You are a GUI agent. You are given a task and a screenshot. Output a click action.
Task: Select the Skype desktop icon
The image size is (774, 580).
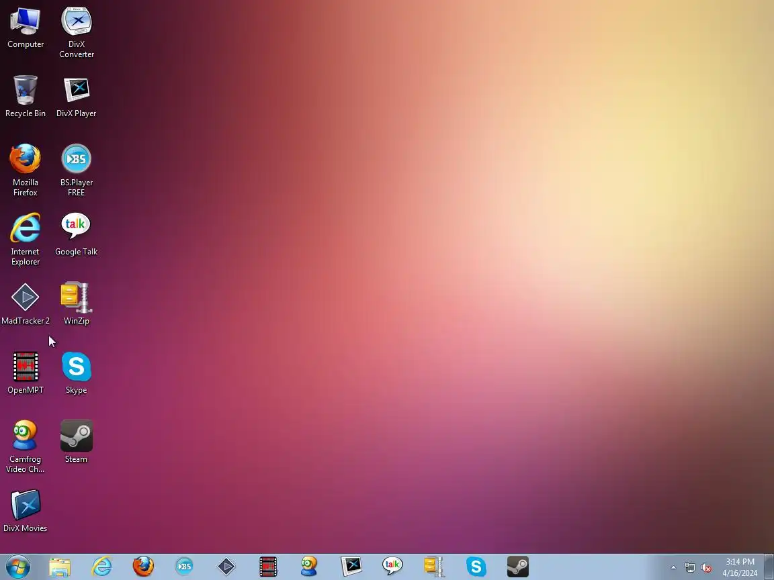point(76,373)
